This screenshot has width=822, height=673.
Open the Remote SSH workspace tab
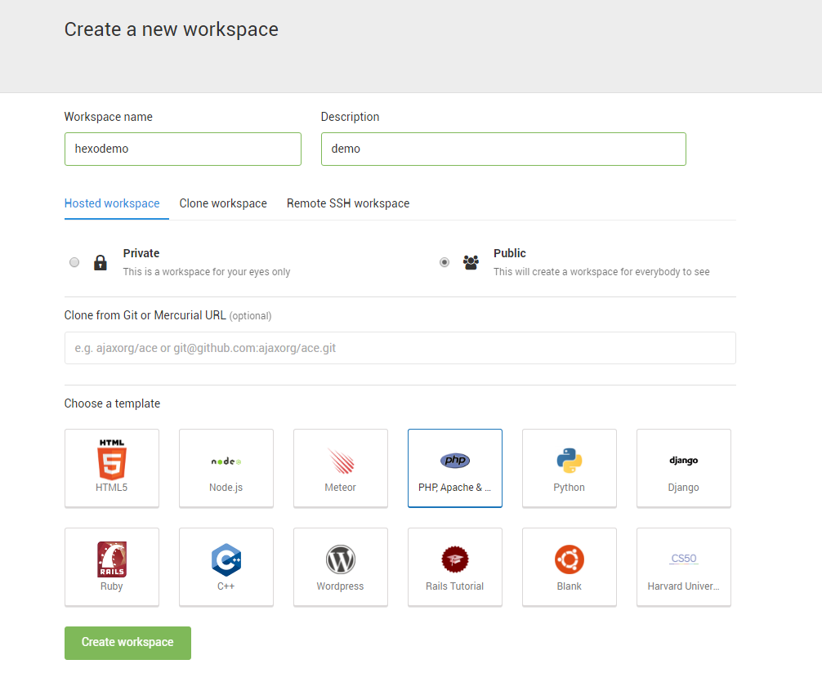[x=348, y=203]
